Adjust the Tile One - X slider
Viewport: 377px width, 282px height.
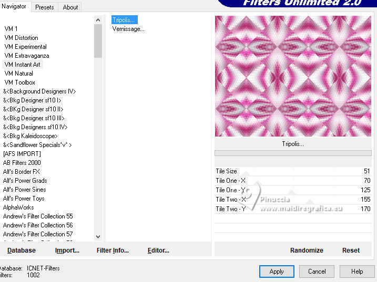click(x=293, y=181)
